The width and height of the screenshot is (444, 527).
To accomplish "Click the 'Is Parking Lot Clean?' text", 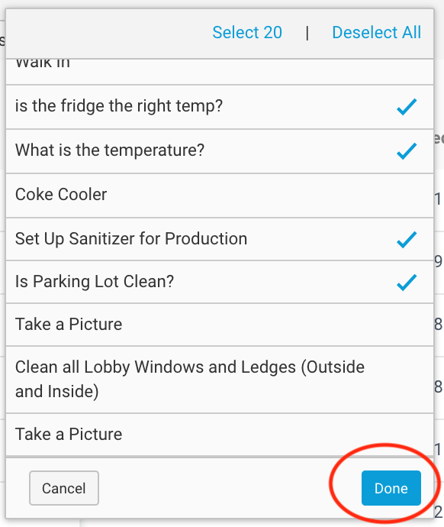I will pyautogui.click(x=95, y=281).
